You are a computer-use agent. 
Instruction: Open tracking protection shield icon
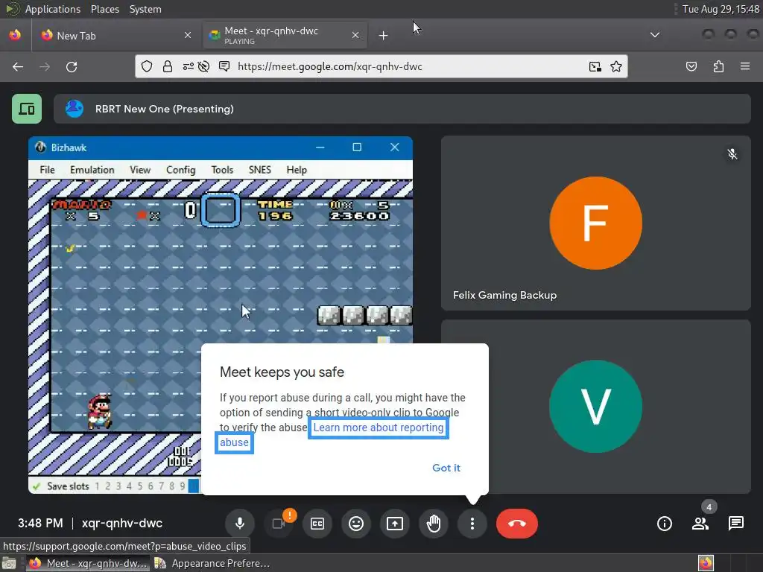147,66
